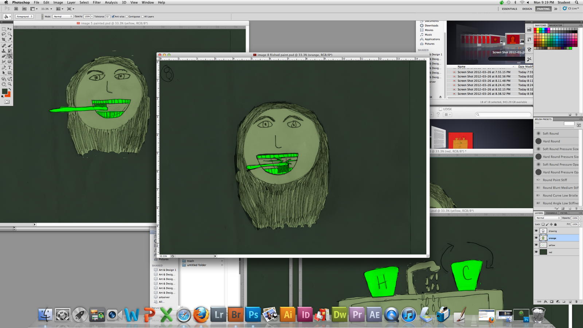Viewport: 583px width, 328px height.
Task: Select the Hand tool
Action: [4, 84]
